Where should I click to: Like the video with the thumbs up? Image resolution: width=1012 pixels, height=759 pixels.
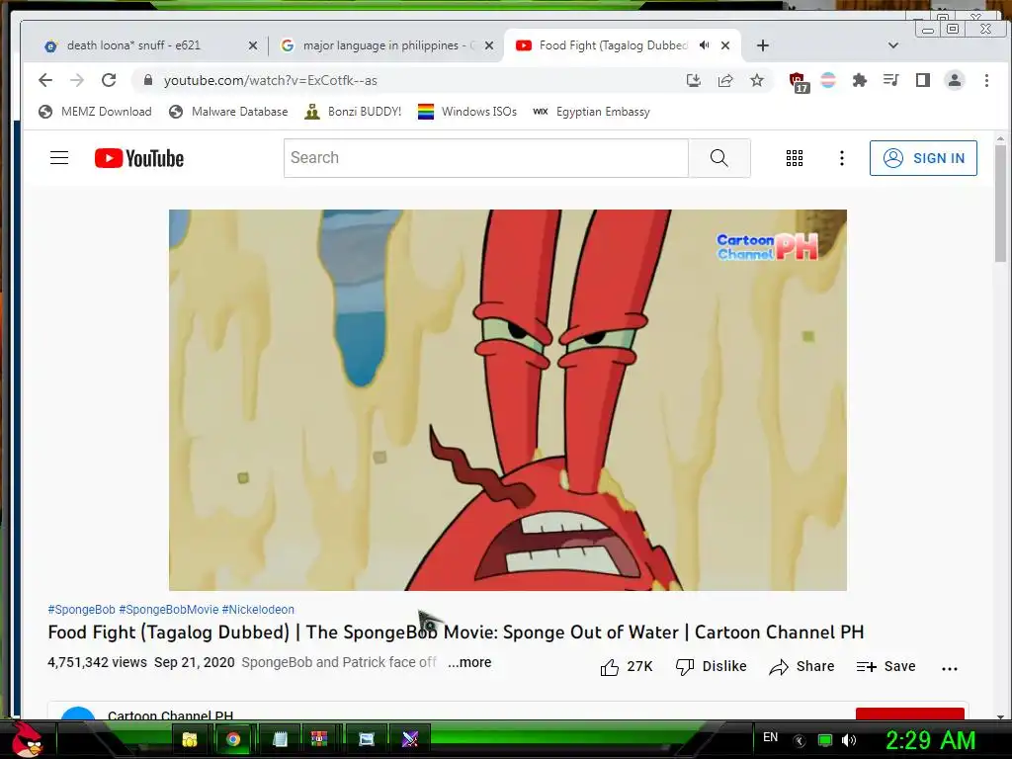(626, 667)
